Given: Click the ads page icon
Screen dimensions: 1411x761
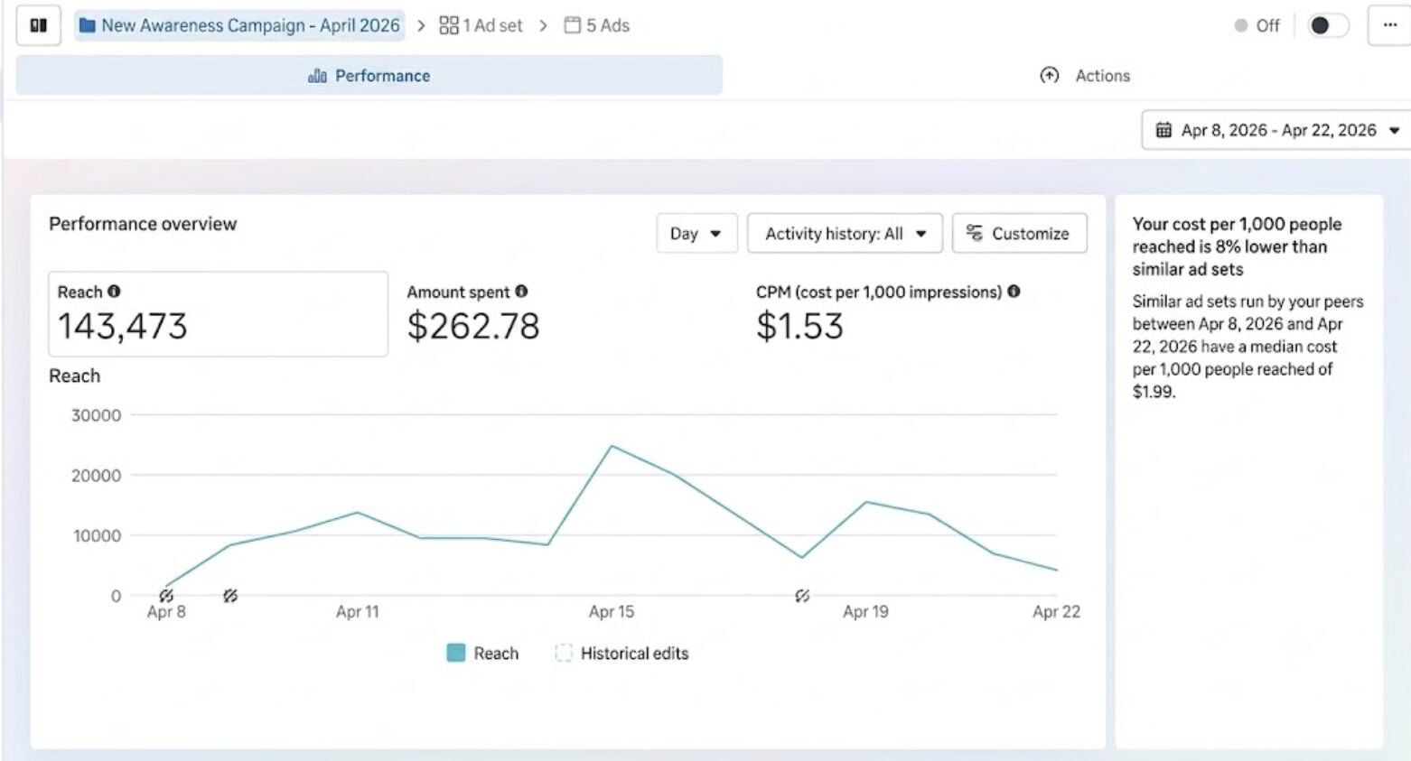Looking at the screenshot, I should pyautogui.click(x=572, y=25).
